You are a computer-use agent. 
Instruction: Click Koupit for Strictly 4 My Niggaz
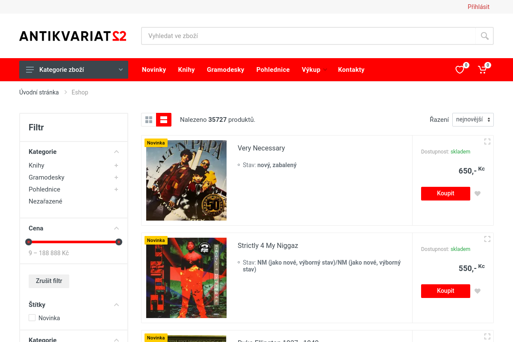[445, 291]
